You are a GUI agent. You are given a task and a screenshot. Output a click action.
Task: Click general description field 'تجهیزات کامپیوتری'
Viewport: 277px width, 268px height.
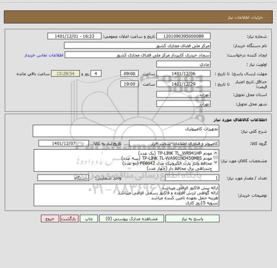[126, 131]
